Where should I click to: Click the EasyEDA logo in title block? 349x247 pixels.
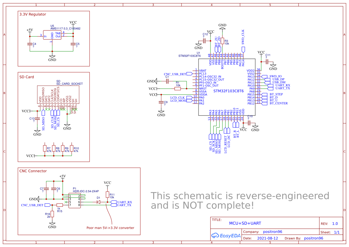[226, 236]
